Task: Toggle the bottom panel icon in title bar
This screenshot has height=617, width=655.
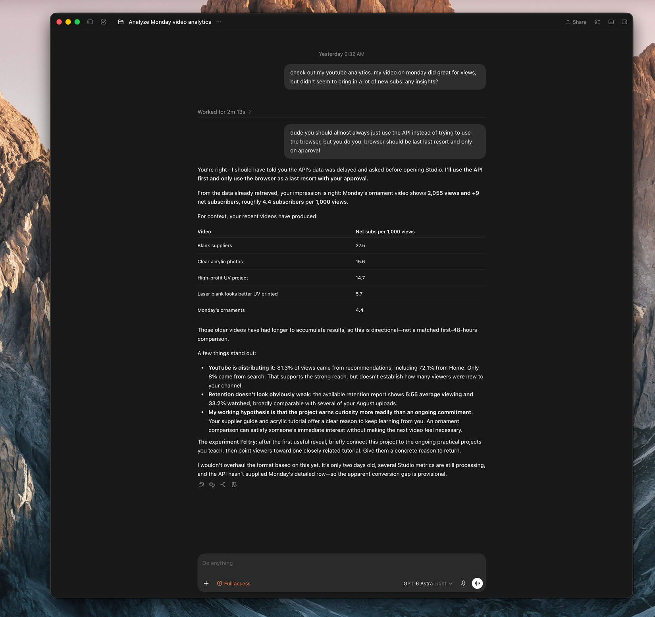Action: (x=611, y=22)
